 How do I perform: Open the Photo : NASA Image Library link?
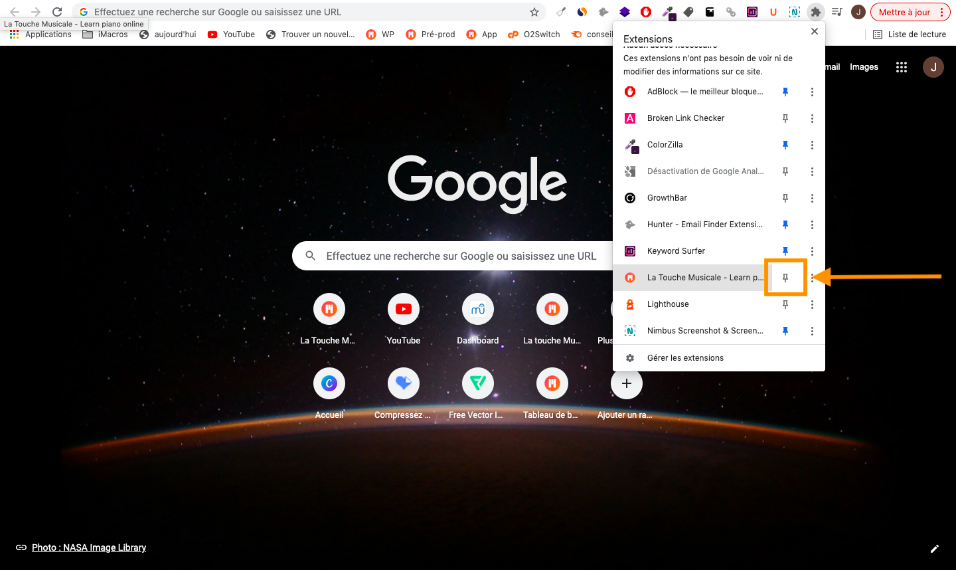pyautogui.click(x=89, y=548)
